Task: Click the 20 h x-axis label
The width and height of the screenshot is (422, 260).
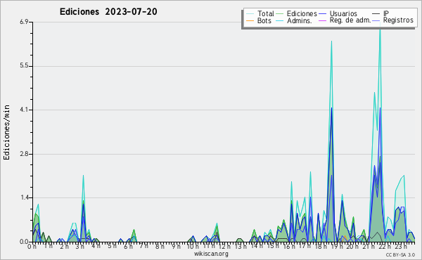Action: coord(352,247)
